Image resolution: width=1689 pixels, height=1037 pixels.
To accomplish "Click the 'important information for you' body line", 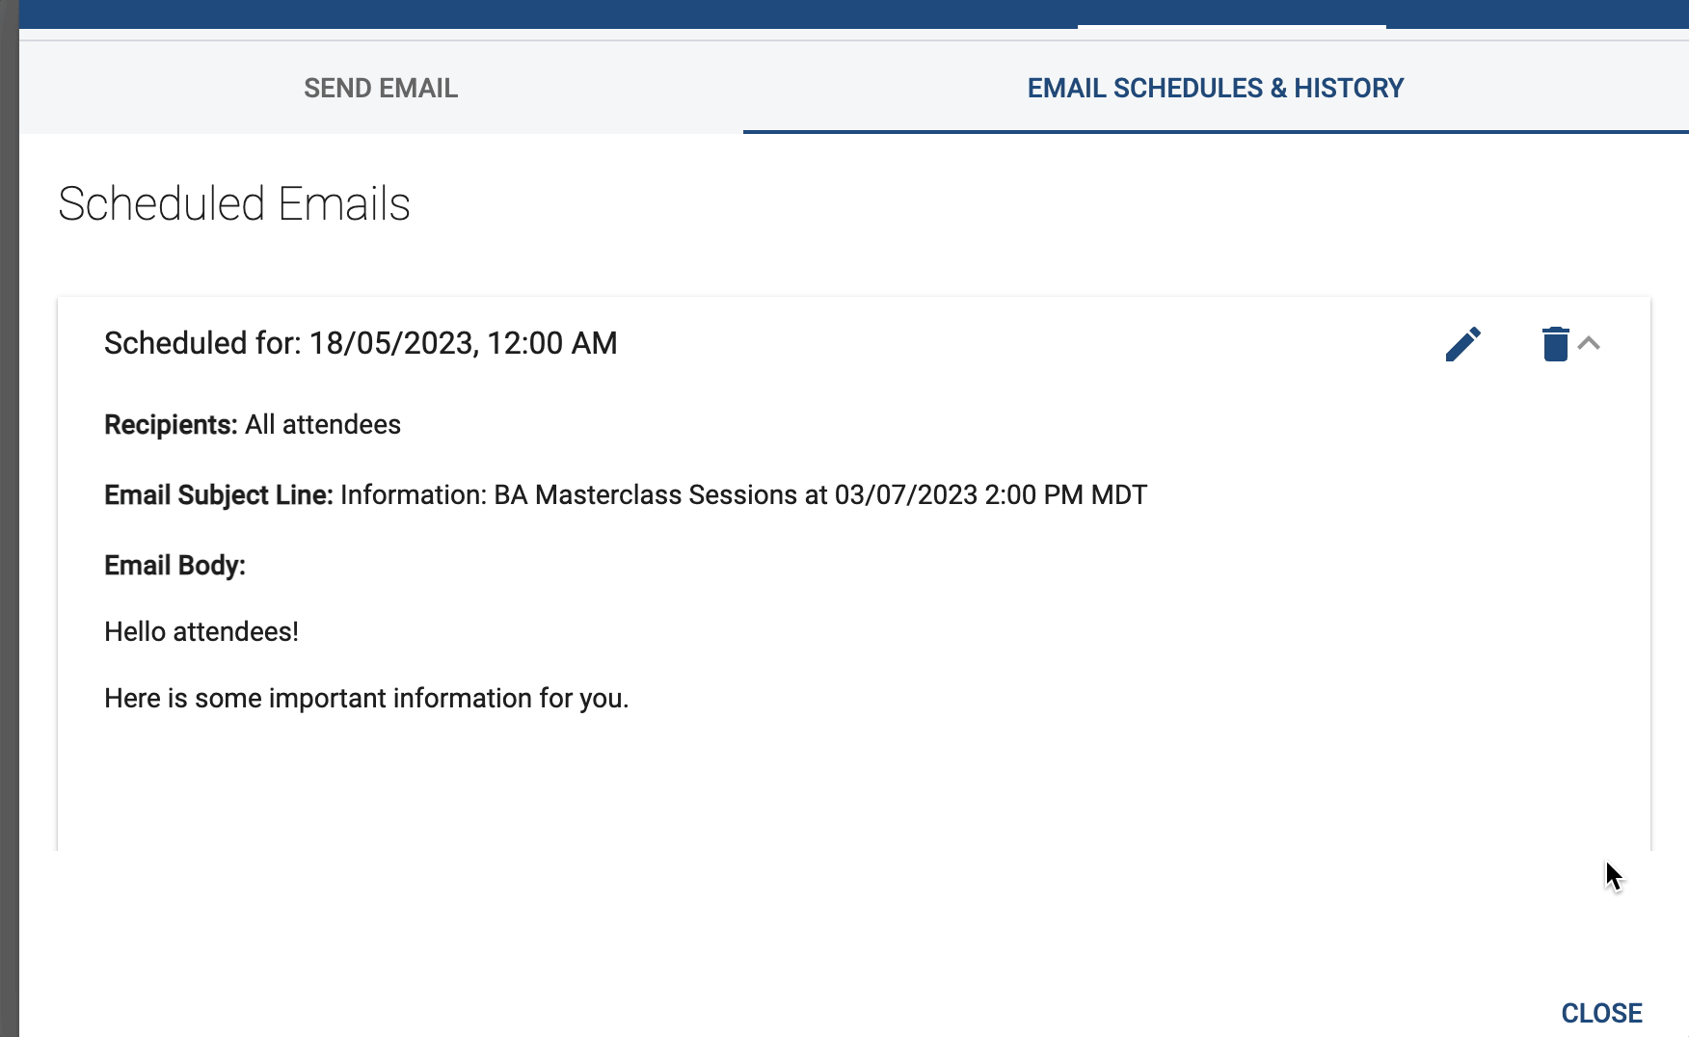I will click(x=366, y=698).
